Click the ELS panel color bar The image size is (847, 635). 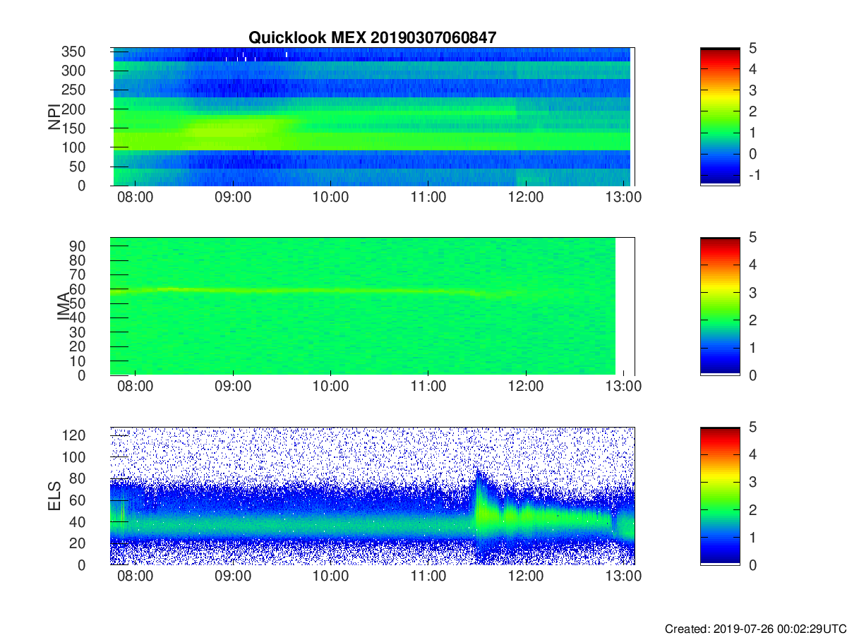[720, 496]
